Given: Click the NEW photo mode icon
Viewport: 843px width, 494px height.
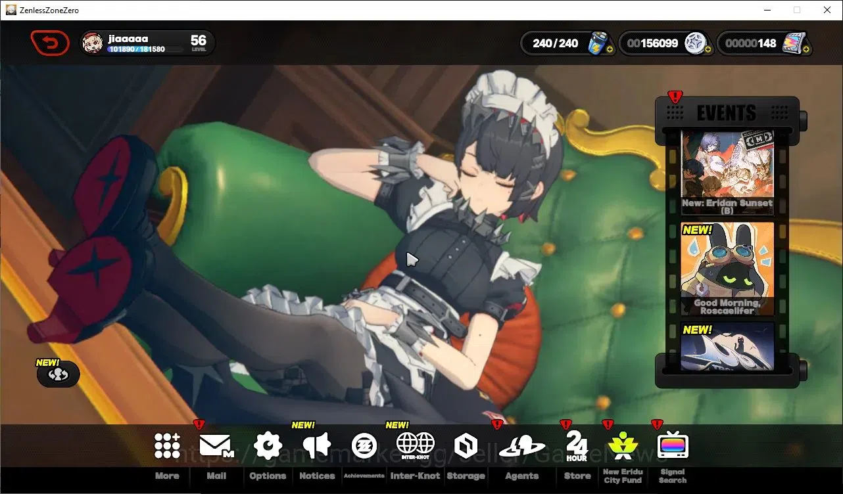Looking at the screenshot, I should tap(59, 374).
